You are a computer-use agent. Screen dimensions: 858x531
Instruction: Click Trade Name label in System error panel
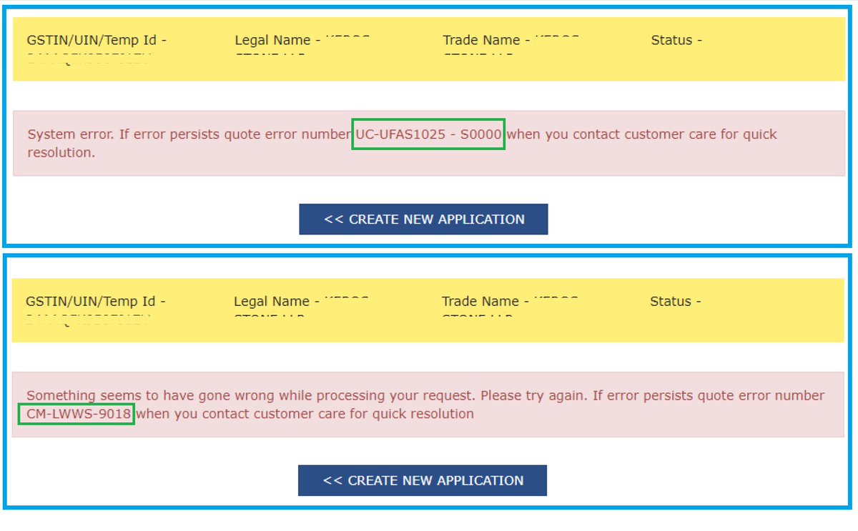[x=486, y=41]
